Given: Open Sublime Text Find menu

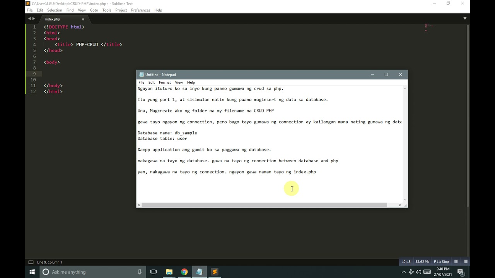Looking at the screenshot, I should 70,10.
